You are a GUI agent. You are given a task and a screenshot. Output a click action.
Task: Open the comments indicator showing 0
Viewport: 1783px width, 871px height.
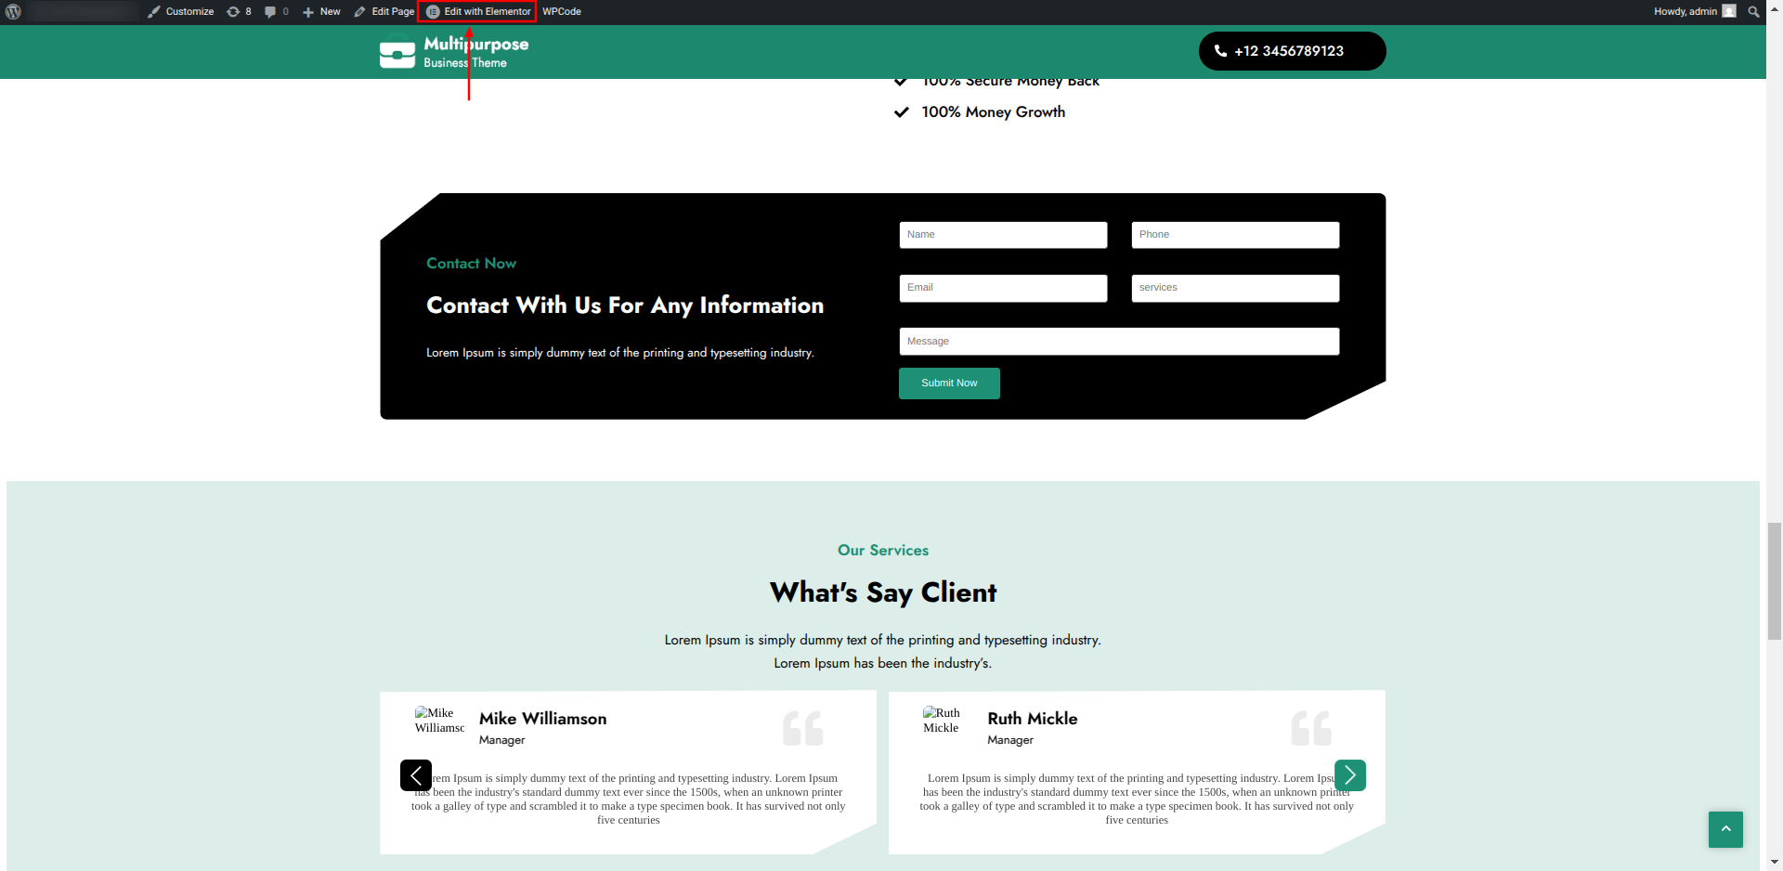pos(277,11)
